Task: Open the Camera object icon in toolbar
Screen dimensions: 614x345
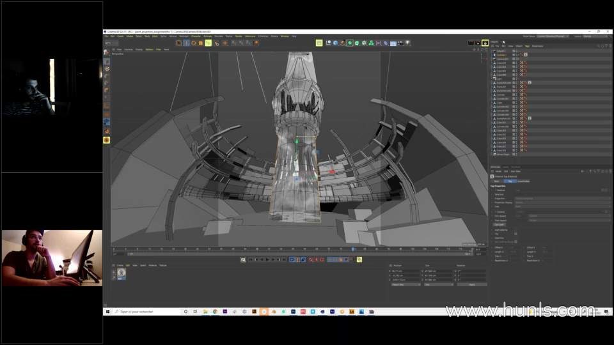Action: point(400,43)
